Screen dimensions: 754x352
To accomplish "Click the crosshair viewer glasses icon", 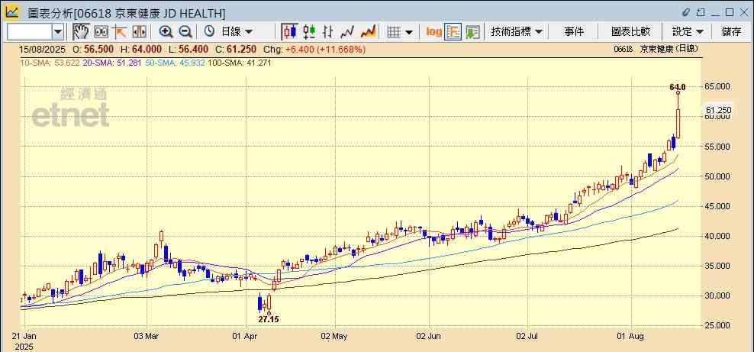I will pyautogui.click(x=101, y=32).
